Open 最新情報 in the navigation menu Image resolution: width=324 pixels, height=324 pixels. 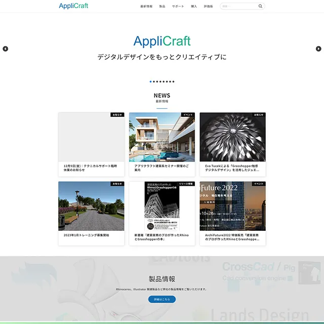point(146,7)
